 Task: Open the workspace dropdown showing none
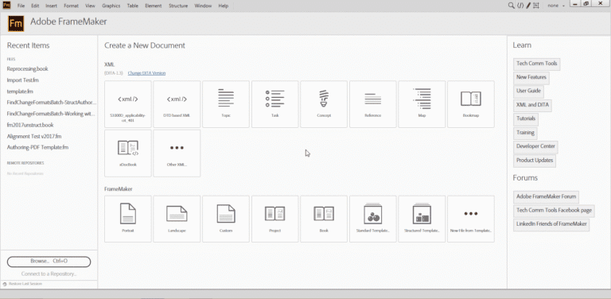[556, 6]
